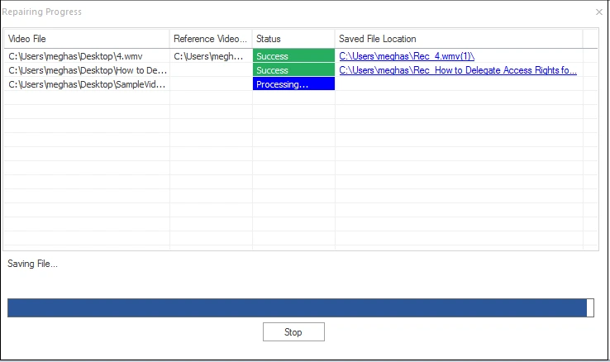This screenshot has width=610, height=362.
Task: Select the 'How to De...' video file entry
Action: 86,70
